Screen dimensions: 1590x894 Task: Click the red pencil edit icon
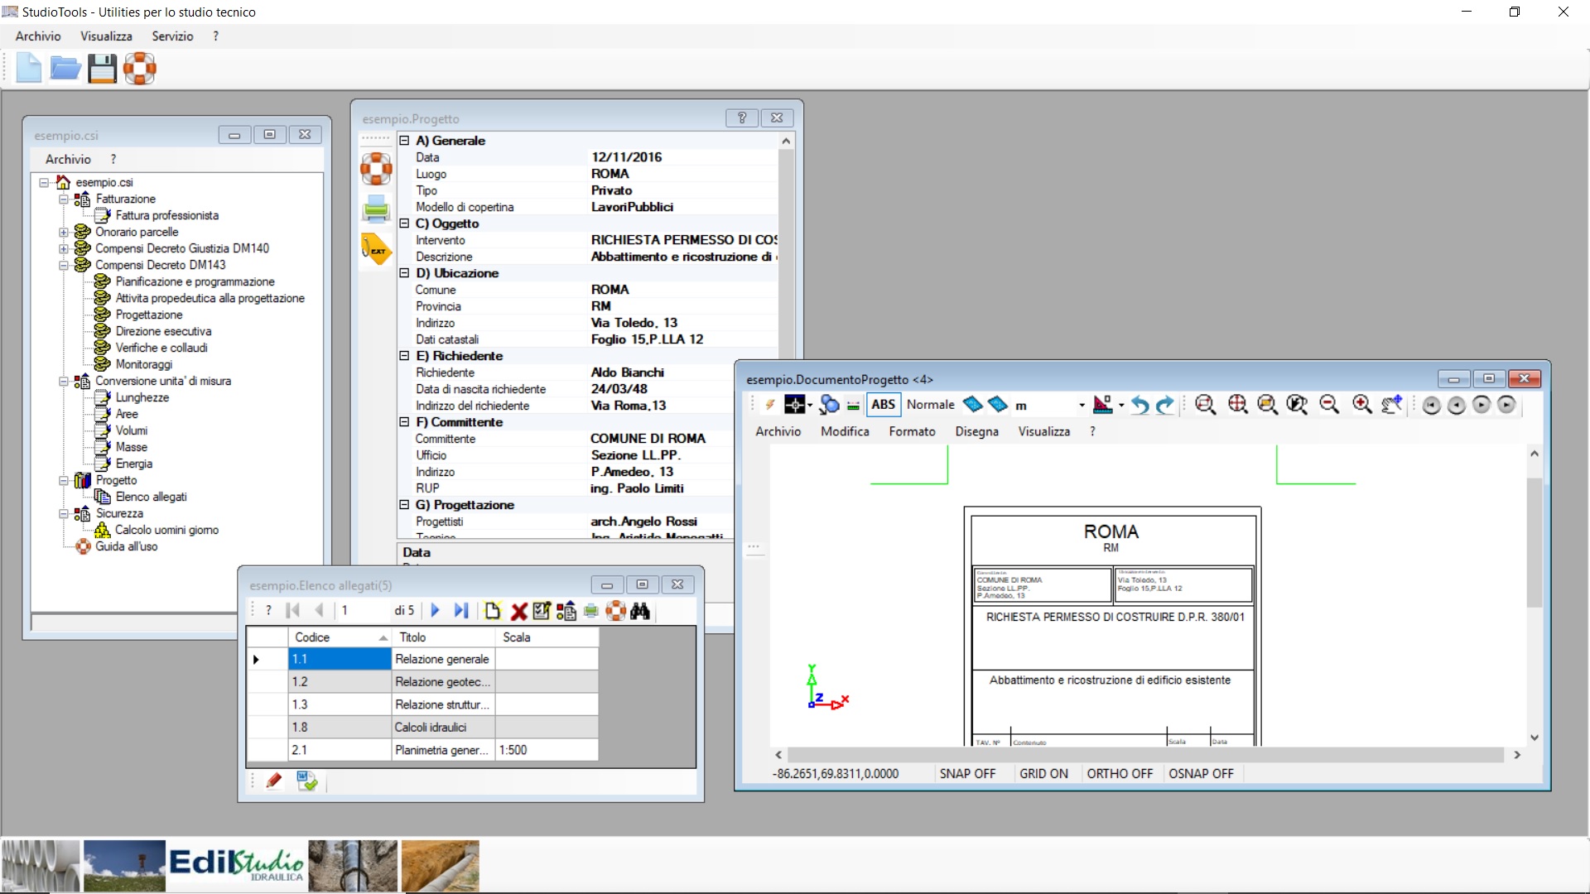[x=274, y=781]
